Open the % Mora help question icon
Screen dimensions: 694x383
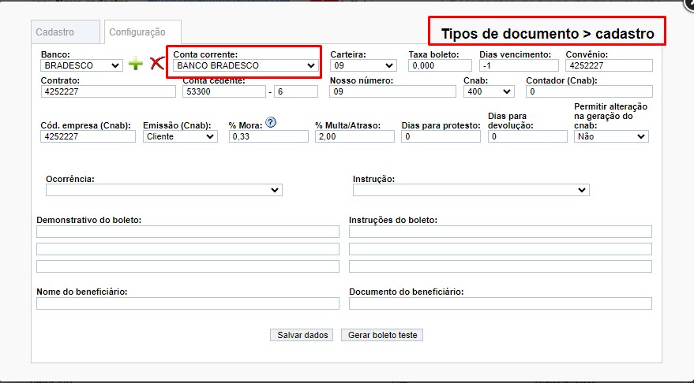click(271, 122)
